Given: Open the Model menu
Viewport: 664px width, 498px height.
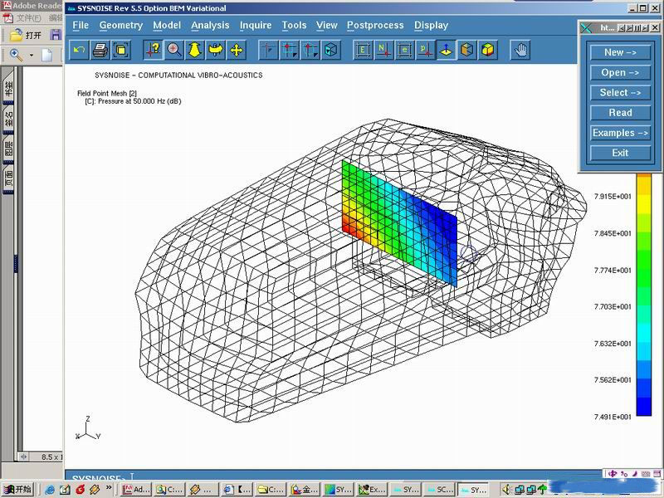Looking at the screenshot, I should 167,26.
